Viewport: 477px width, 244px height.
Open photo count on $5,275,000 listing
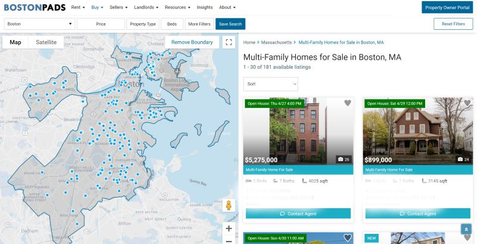pyautogui.click(x=344, y=159)
